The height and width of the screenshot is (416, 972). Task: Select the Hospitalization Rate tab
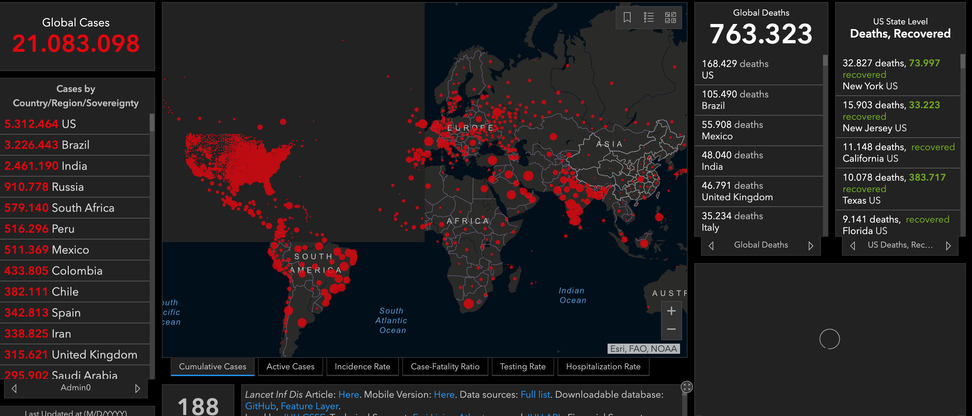(603, 366)
